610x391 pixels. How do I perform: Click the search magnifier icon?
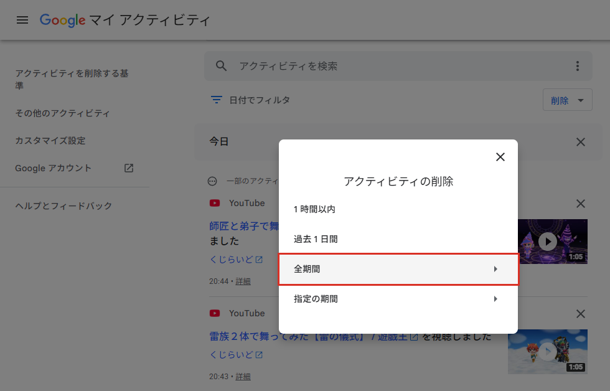click(221, 66)
